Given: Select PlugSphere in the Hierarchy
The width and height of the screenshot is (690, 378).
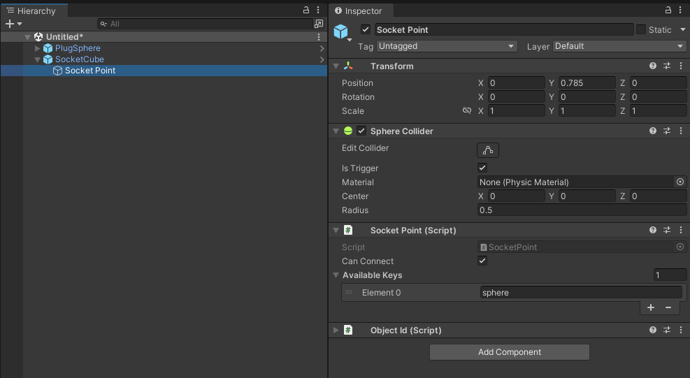Looking at the screenshot, I should point(78,48).
